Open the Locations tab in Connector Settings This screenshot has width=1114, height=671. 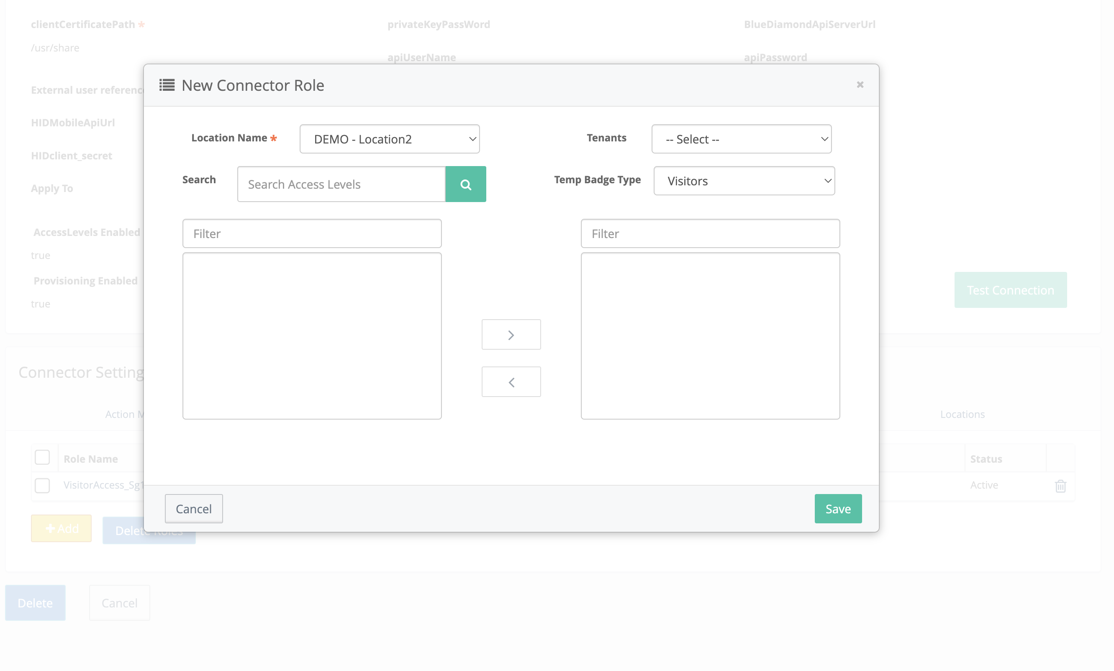962,414
